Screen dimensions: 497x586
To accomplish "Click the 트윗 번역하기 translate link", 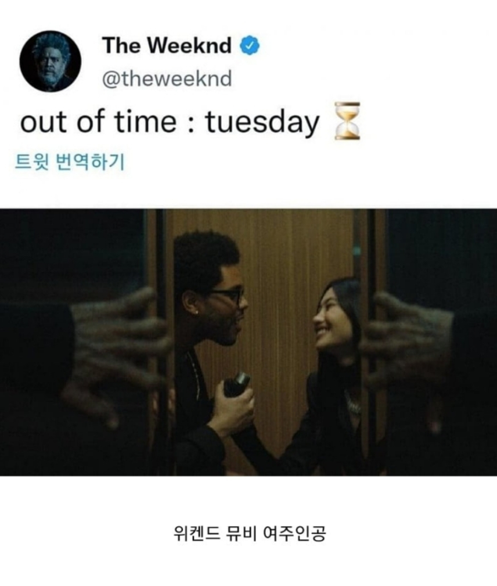I will click(70, 162).
